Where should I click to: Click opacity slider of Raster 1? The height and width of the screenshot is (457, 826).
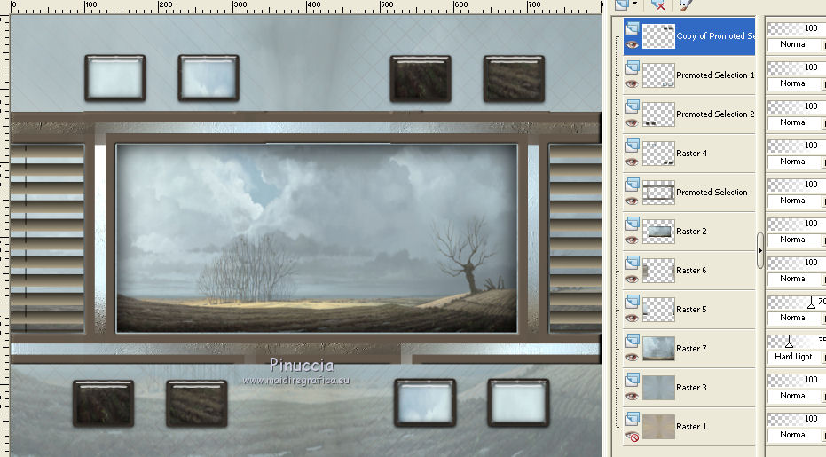coord(797,419)
